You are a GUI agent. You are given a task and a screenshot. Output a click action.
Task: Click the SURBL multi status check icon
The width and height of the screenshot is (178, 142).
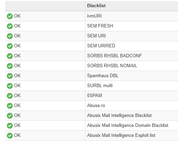click(10, 86)
